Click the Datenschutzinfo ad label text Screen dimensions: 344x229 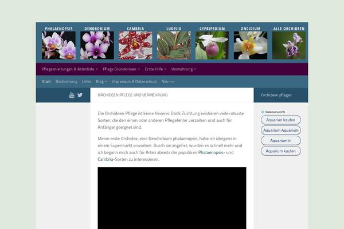pos(275,112)
